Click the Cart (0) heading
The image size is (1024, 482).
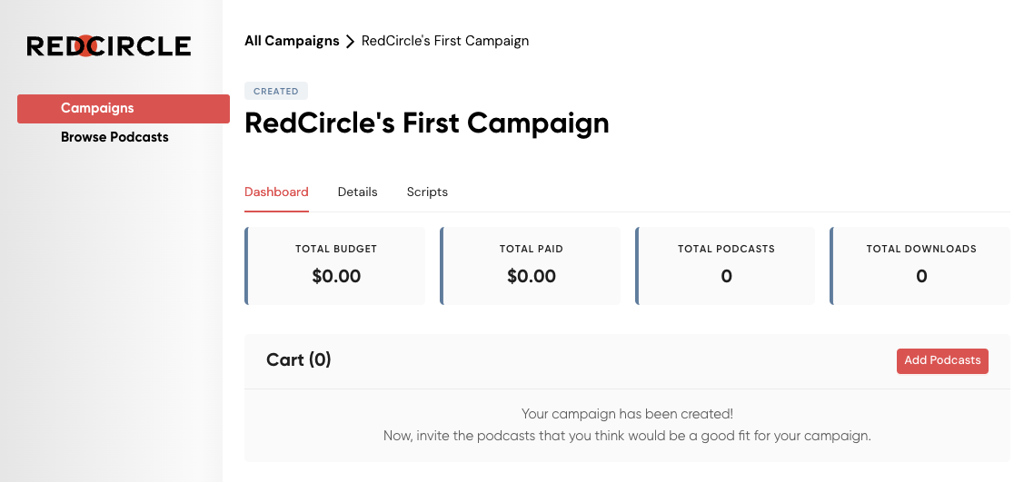coord(298,360)
